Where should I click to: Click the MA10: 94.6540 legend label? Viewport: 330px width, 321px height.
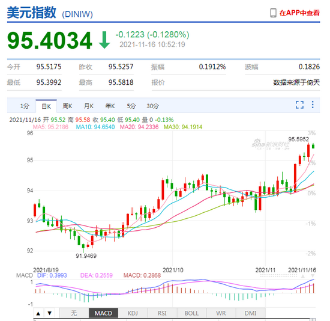[95, 127]
